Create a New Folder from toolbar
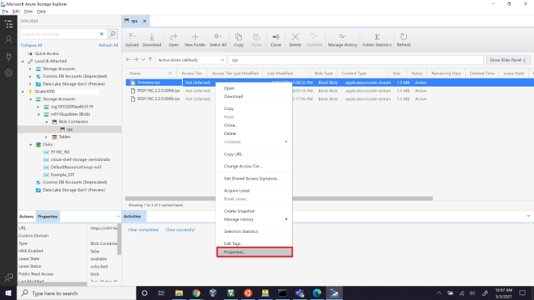534x300 pixels. [x=195, y=40]
